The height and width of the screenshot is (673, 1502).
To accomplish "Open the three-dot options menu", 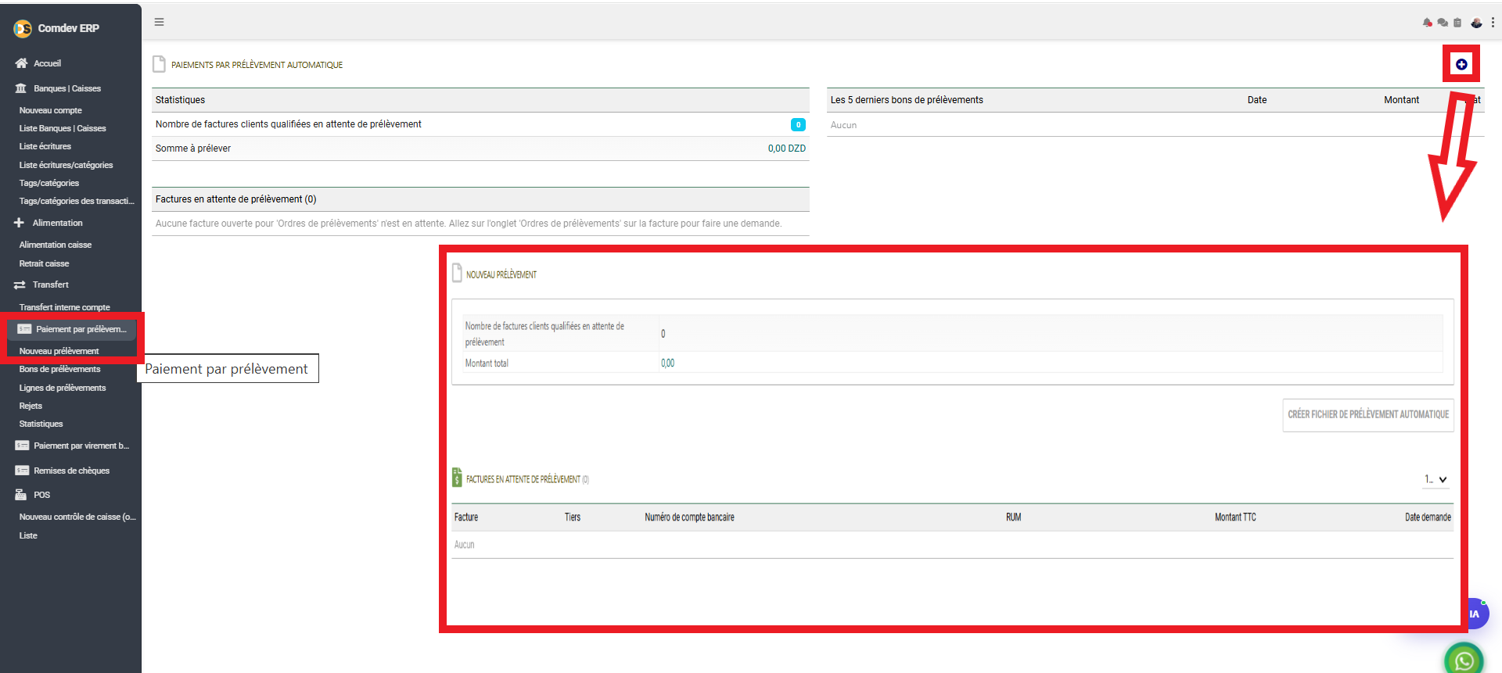I will point(1493,23).
